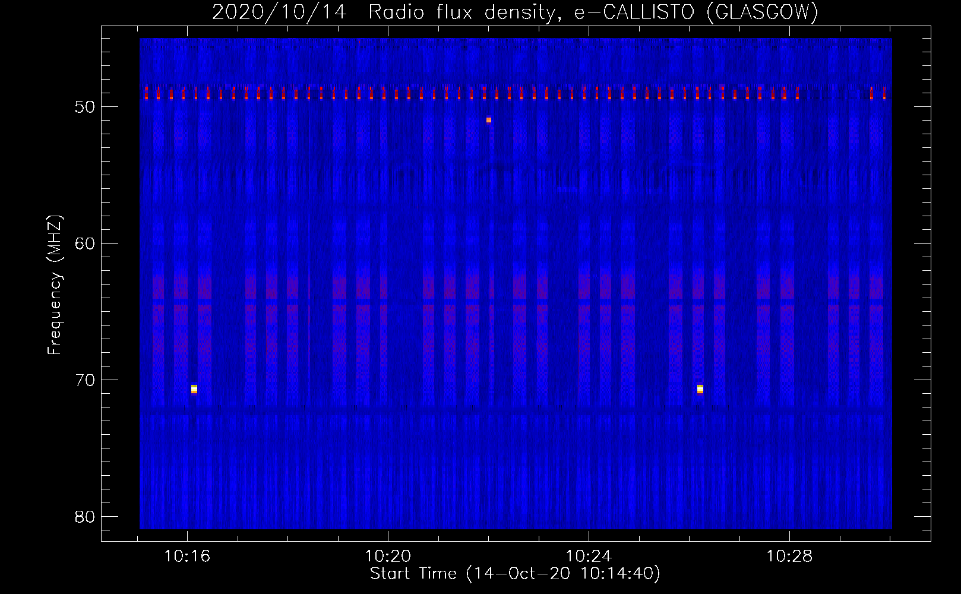Click the 10:28 time tick label
961x594 pixels.
pos(789,557)
